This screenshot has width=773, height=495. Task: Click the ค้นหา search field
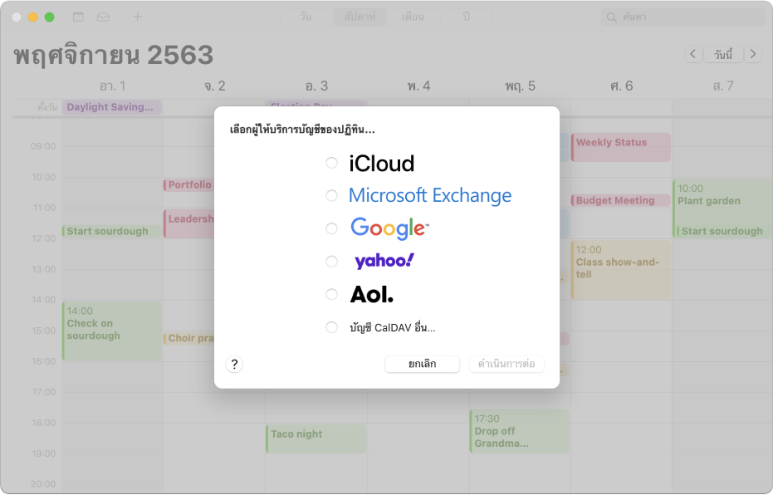tap(682, 17)
